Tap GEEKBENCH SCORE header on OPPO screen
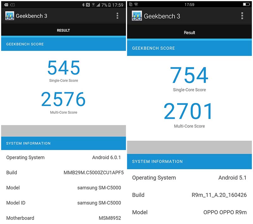Viewport: 253px width, 224px height. [189, 48]
